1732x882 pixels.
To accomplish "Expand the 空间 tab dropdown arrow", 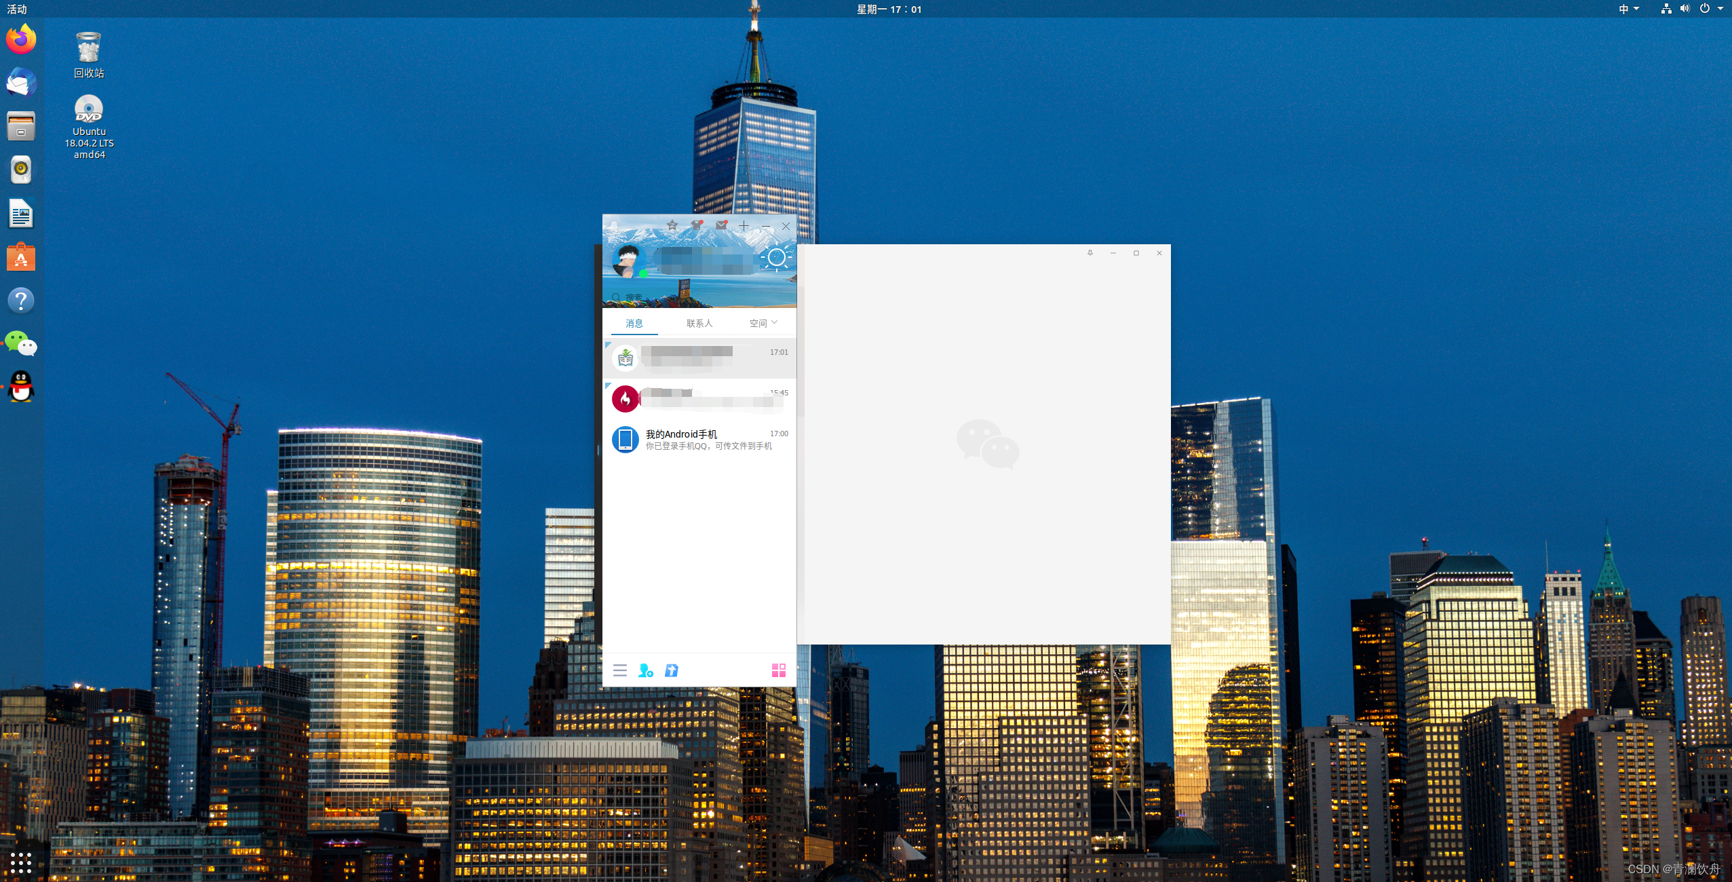I will point(775,323).
